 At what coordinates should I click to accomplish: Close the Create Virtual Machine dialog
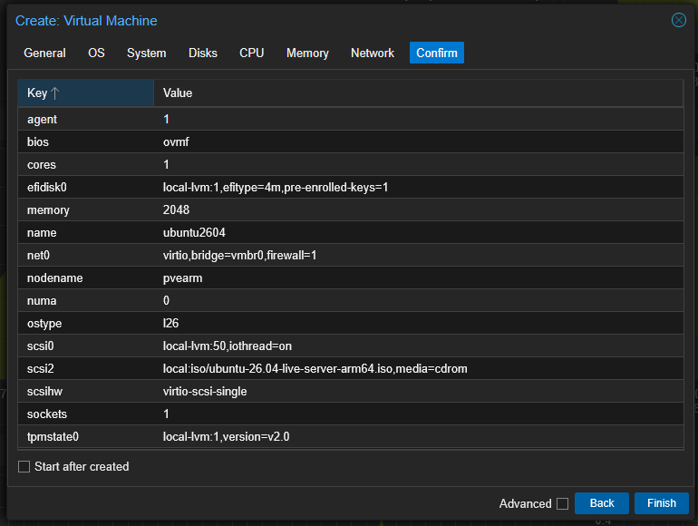(678, 20)
